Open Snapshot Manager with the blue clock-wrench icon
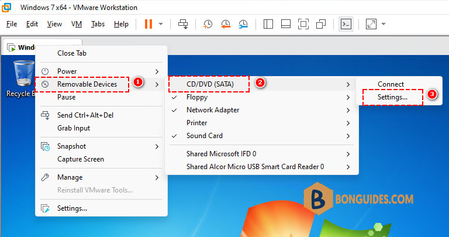The height and width of the screenshot is (237, 449). [x=243, y=24]
